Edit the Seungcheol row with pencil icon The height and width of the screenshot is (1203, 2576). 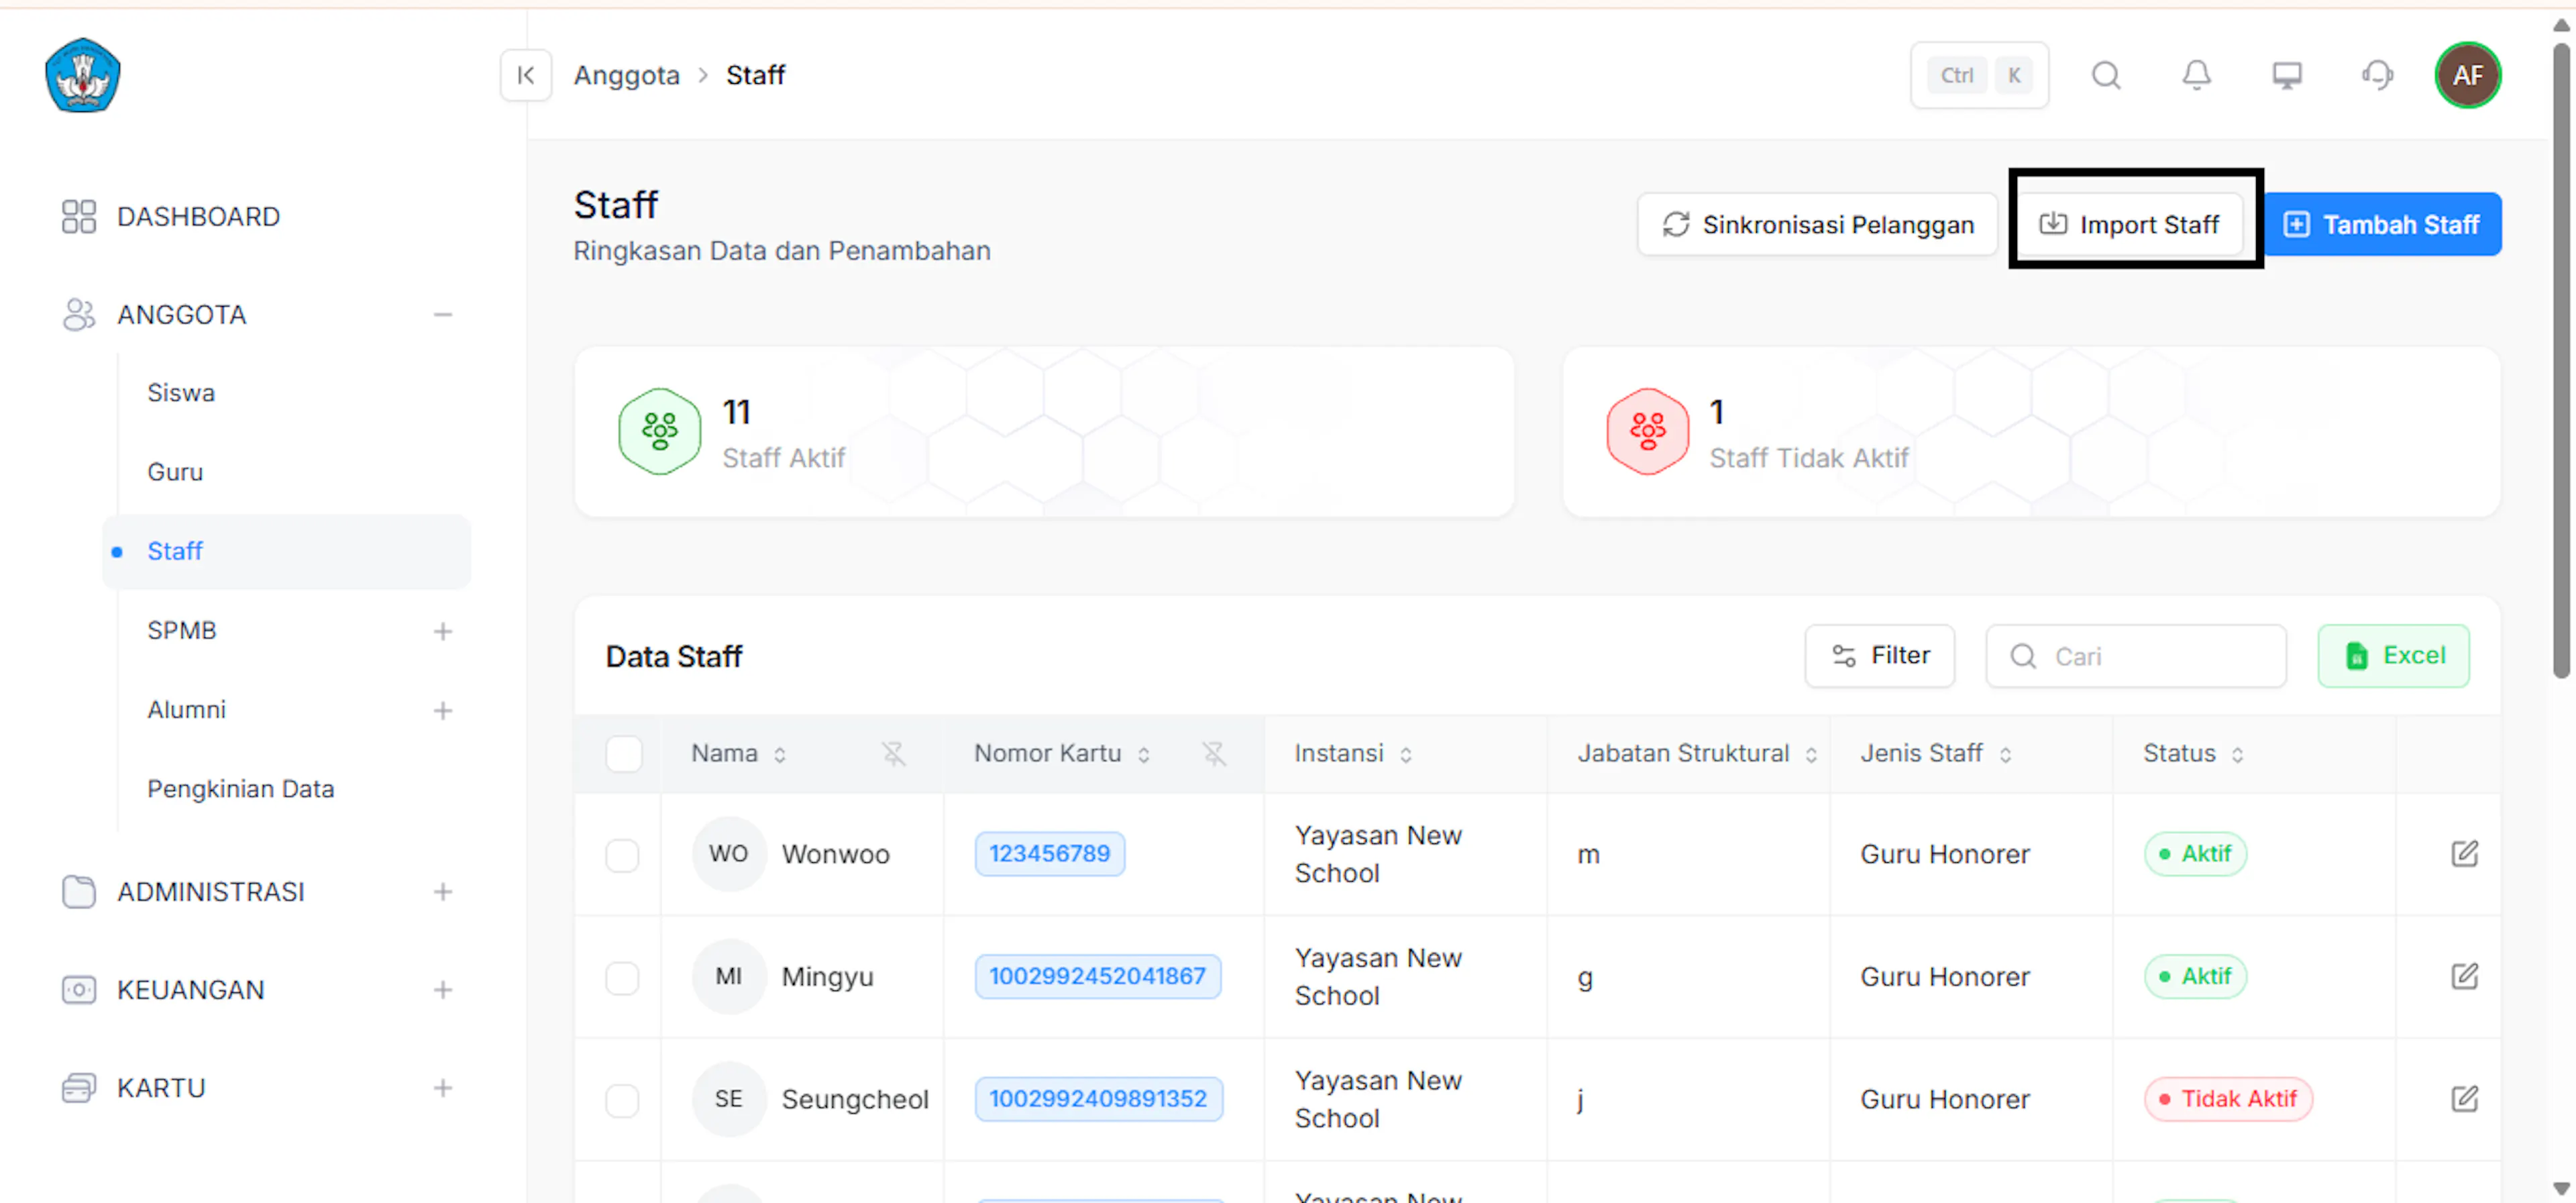pos(2464,1100)
